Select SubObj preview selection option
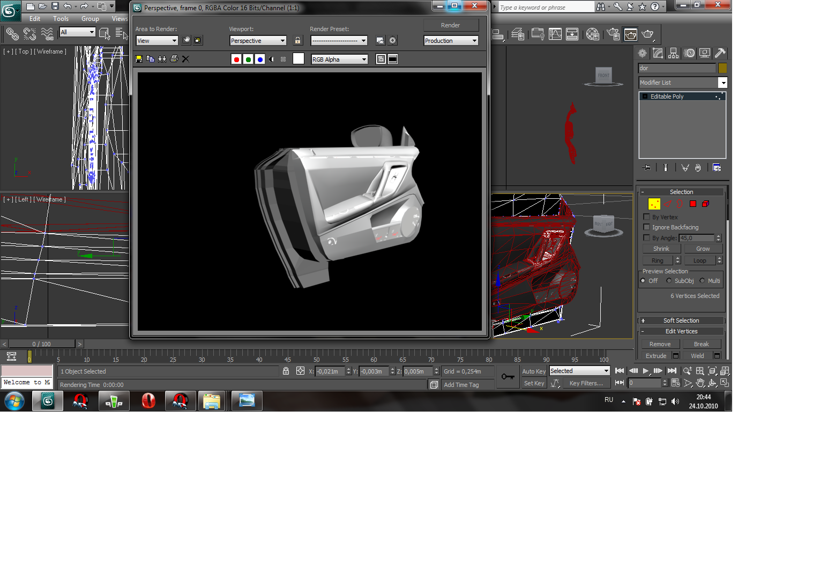The height and width of the screenshot is (567, 835). (669, 281)
